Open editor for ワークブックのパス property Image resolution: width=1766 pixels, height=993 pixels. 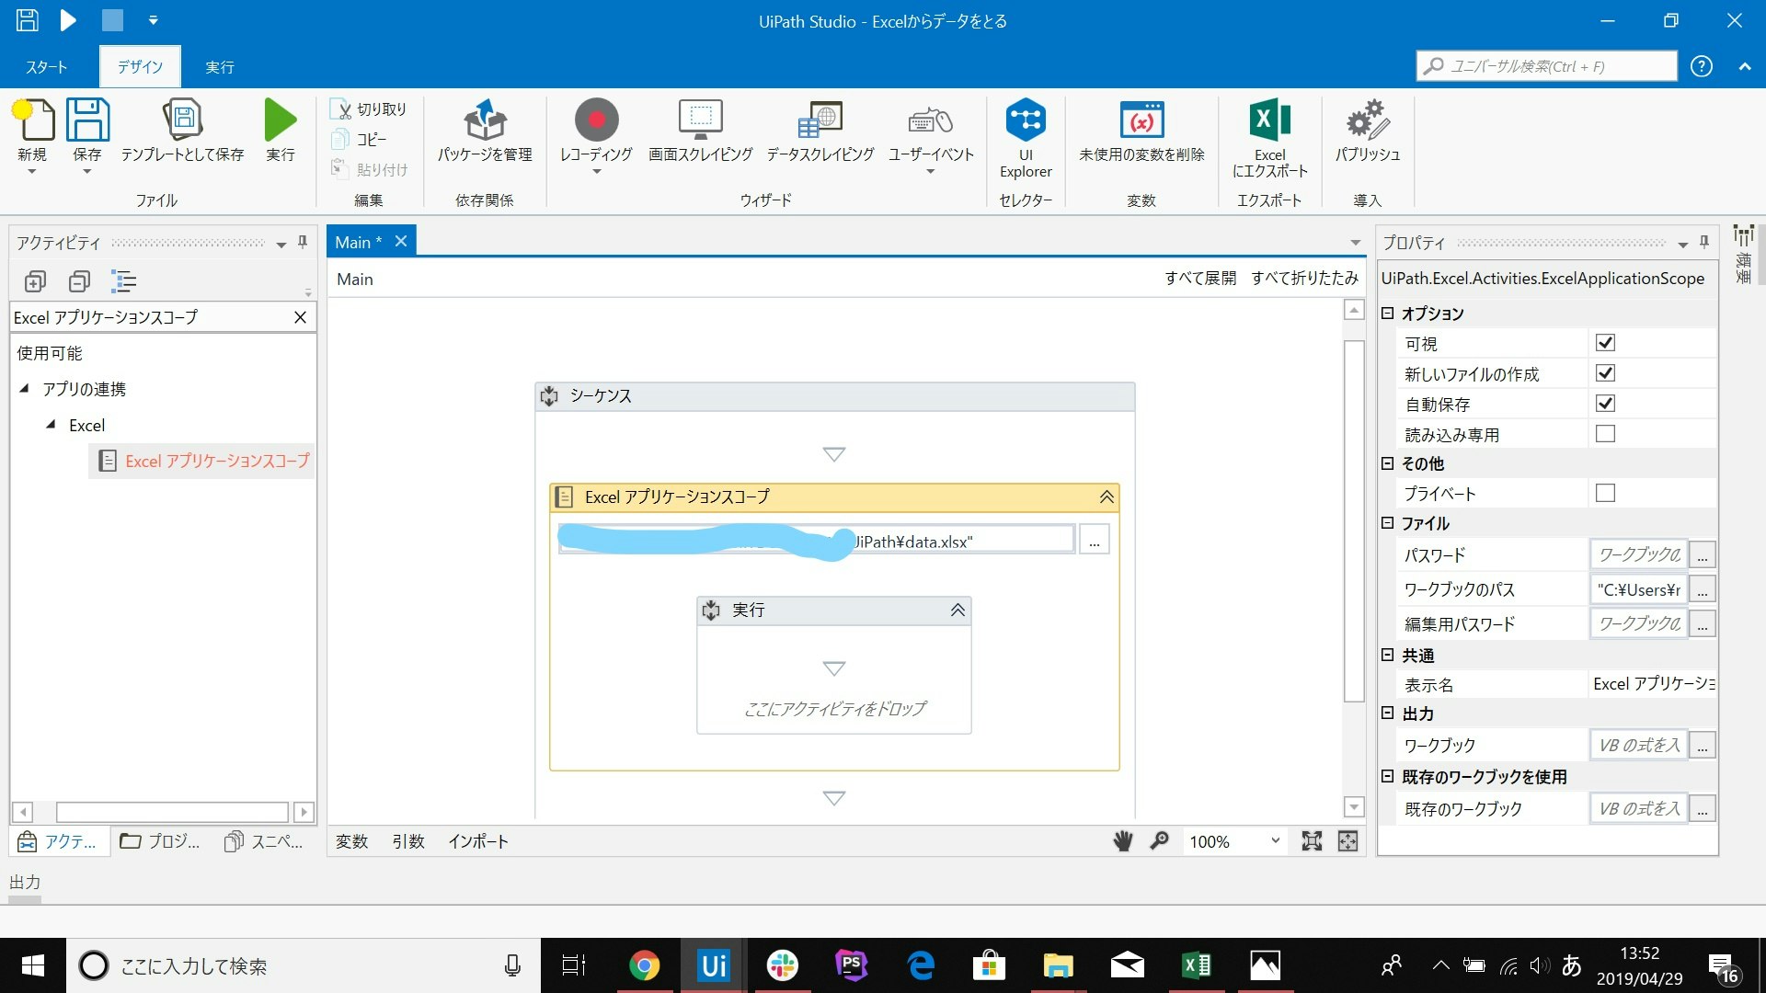click(x=1703, y=589)
